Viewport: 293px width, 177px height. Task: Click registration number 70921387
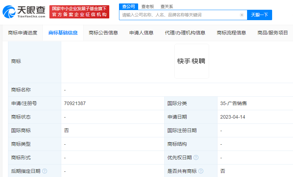[75, 103]
